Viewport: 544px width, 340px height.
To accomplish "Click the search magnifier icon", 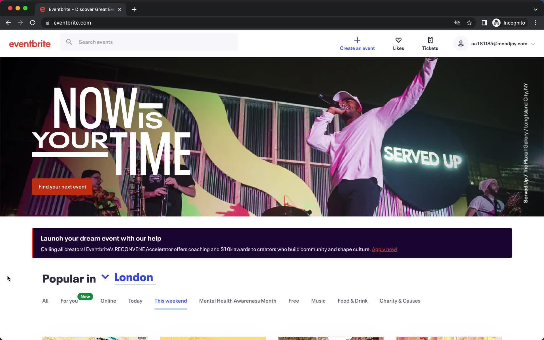I will (69, 42).
